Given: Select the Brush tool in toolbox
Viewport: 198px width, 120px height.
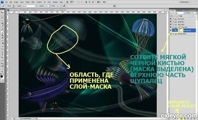Looking at the screenshot, I should click(2, 32).
